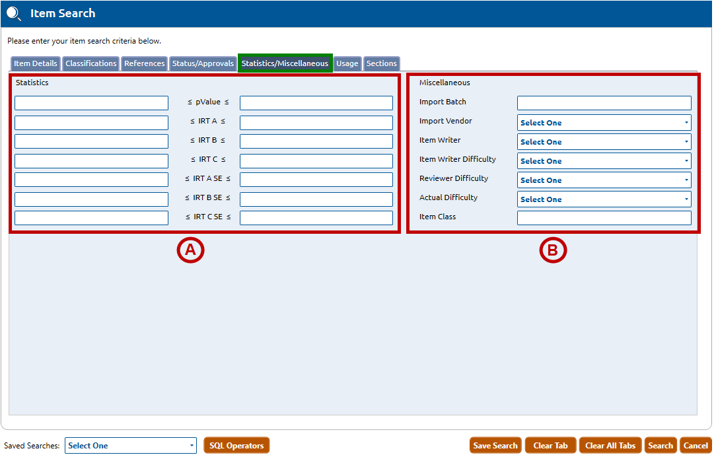This screenshot has height=457, width=716.
Task: Click the Clear Tab button
Action: point(550,446)
